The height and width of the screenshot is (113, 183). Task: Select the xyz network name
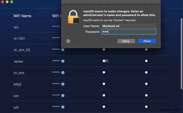pos(16,27)
